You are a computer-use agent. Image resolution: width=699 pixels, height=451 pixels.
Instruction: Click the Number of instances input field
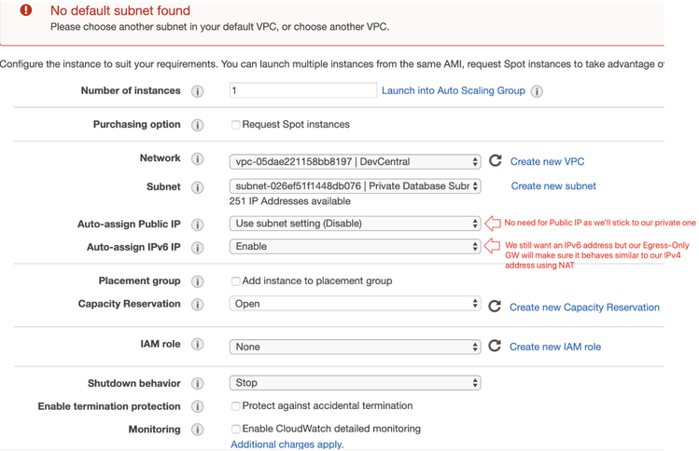(302, 90)
